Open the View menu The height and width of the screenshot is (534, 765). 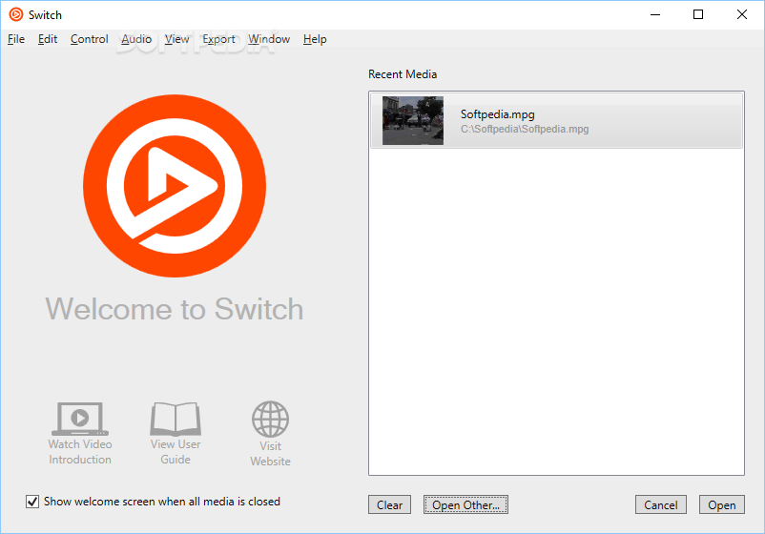point(176,39)
